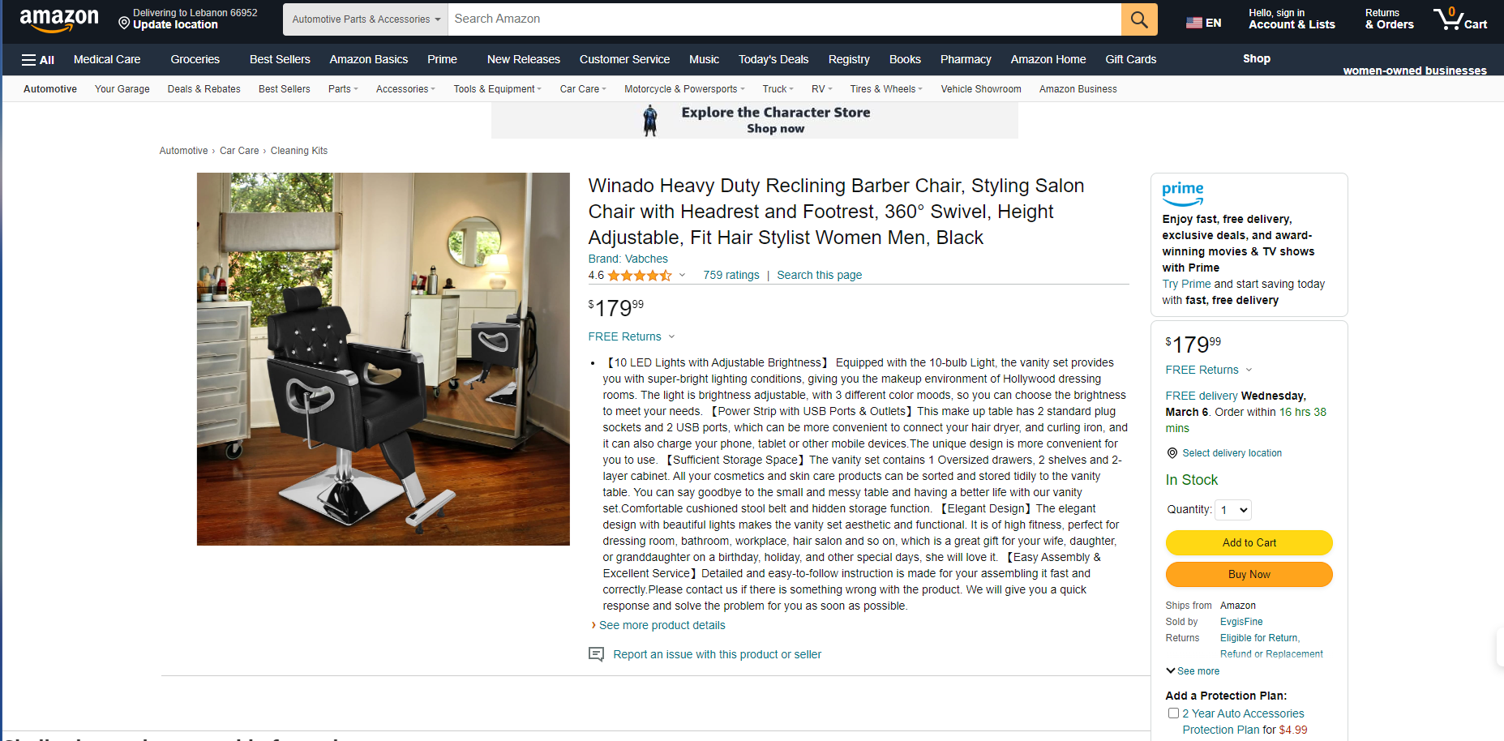Click the report issue speech bubble icon
The width and height of the screenshot is (1504, 741).
(596, 654)
